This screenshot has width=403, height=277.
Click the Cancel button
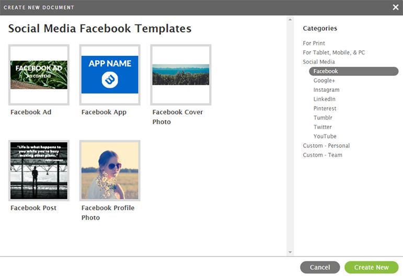(x=320, y=267)
